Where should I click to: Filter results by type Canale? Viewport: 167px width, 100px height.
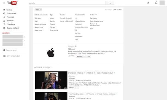coord(52,21)
